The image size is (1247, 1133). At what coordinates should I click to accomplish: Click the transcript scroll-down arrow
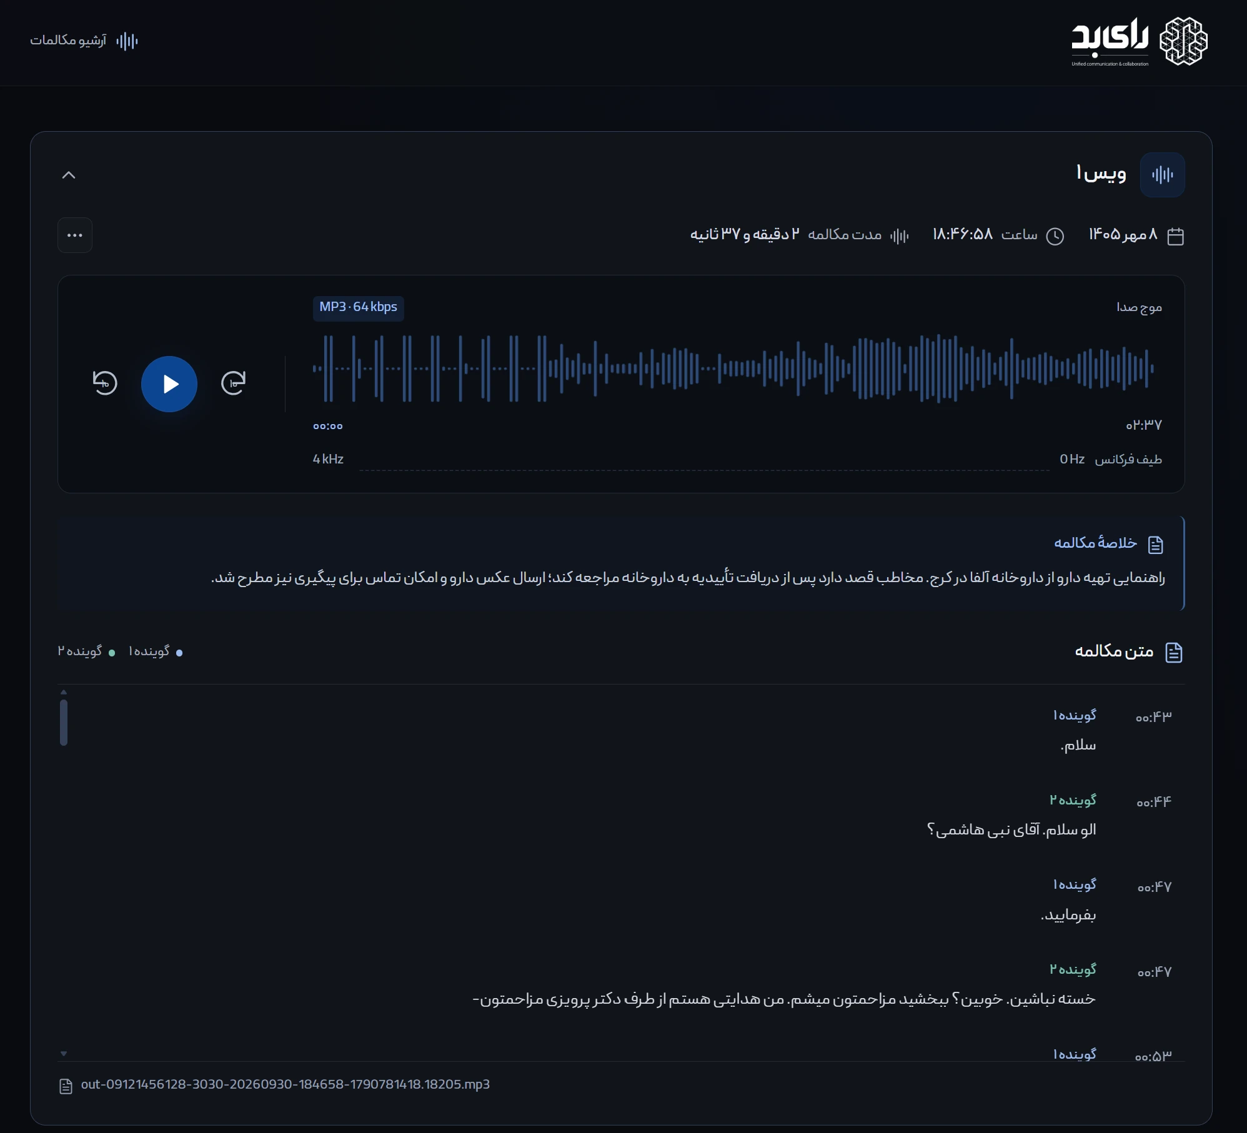(64, 1054)
